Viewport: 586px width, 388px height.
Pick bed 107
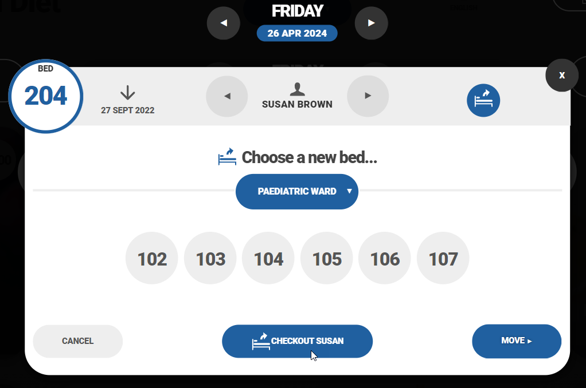443,259
